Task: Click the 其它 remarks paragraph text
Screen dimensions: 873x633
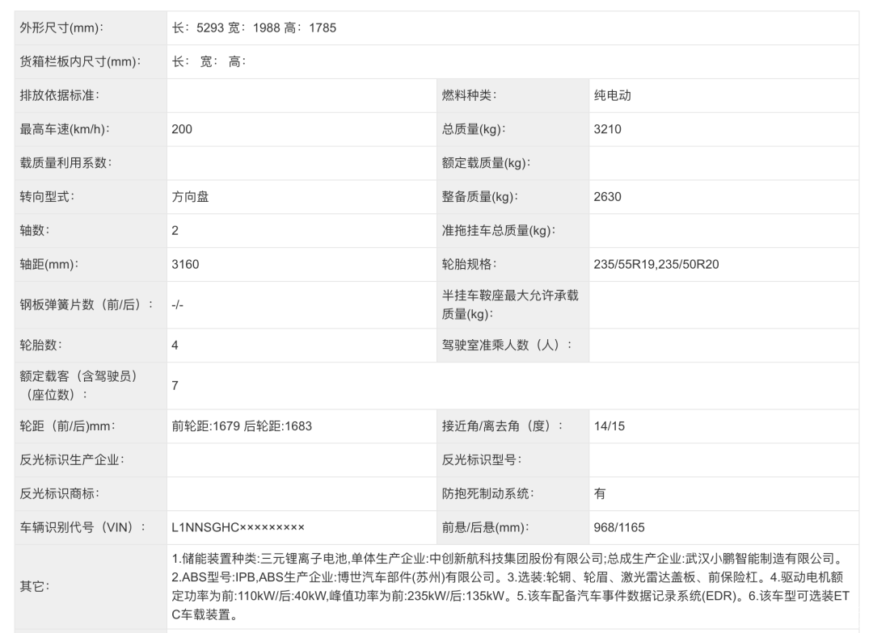Action: pyautogui.click(x=511, y=587)
